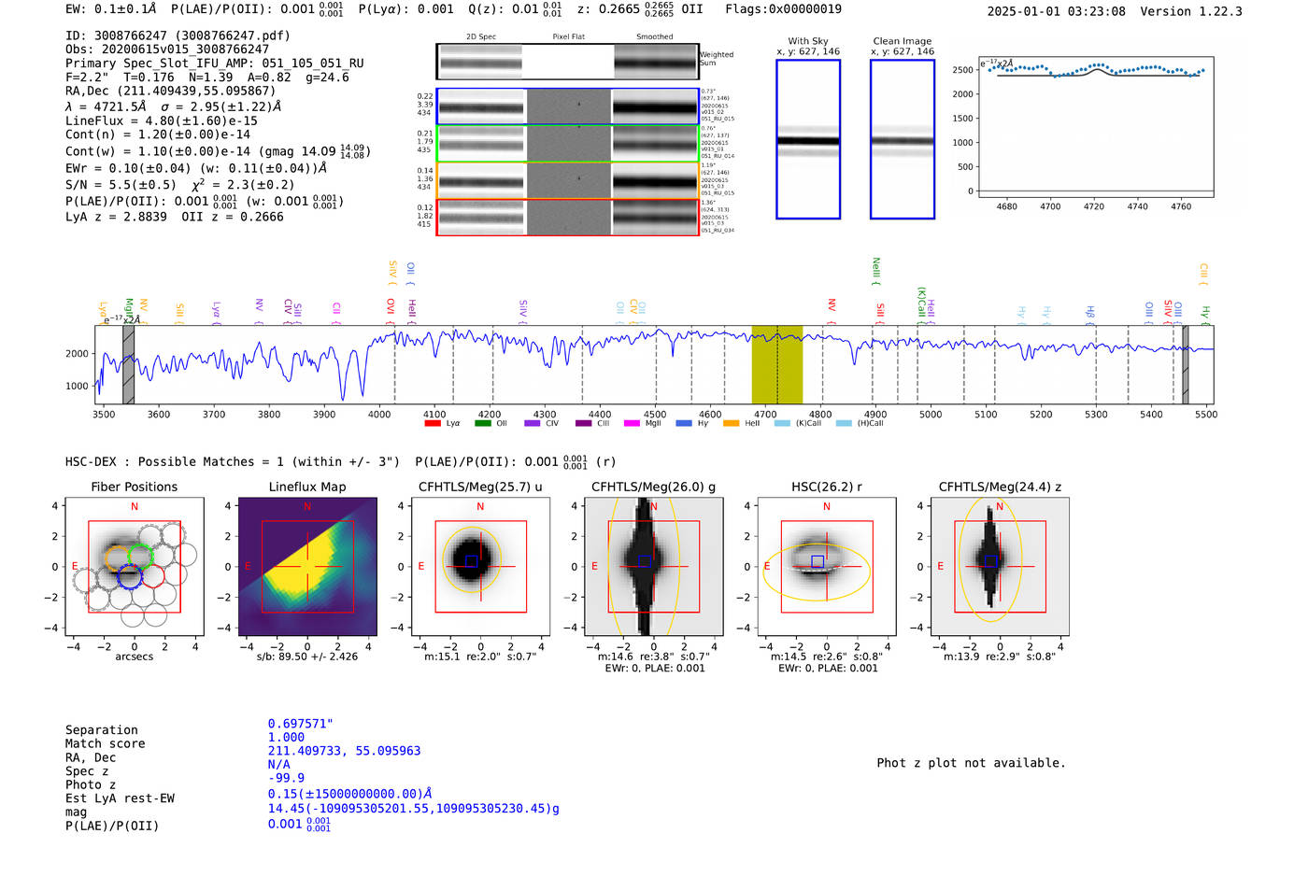The width and height of the screenshot is (1308, 890).
Task: Click the green NeIII line label above spectrum
Action: [876, 271]
